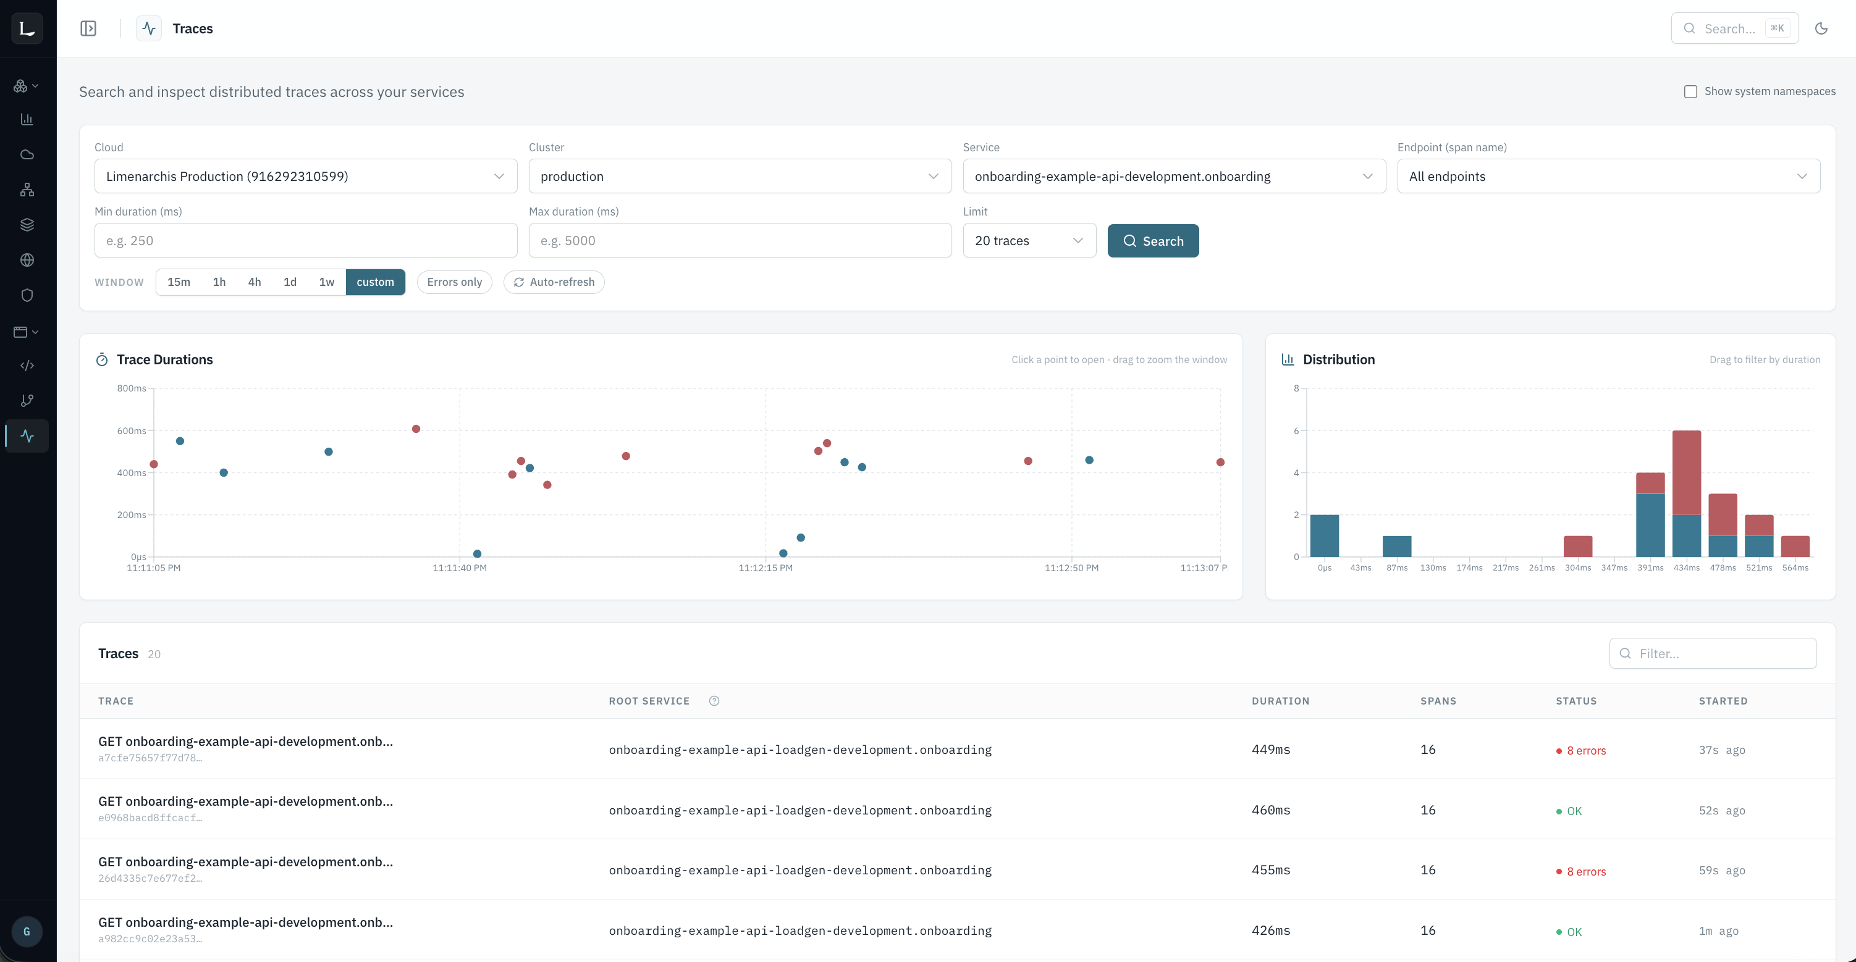Click the Min duration input field

[x=305, y=241]
